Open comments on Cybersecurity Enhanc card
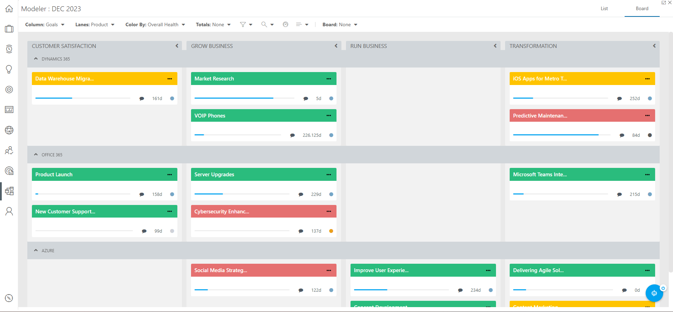 point(301,231)
